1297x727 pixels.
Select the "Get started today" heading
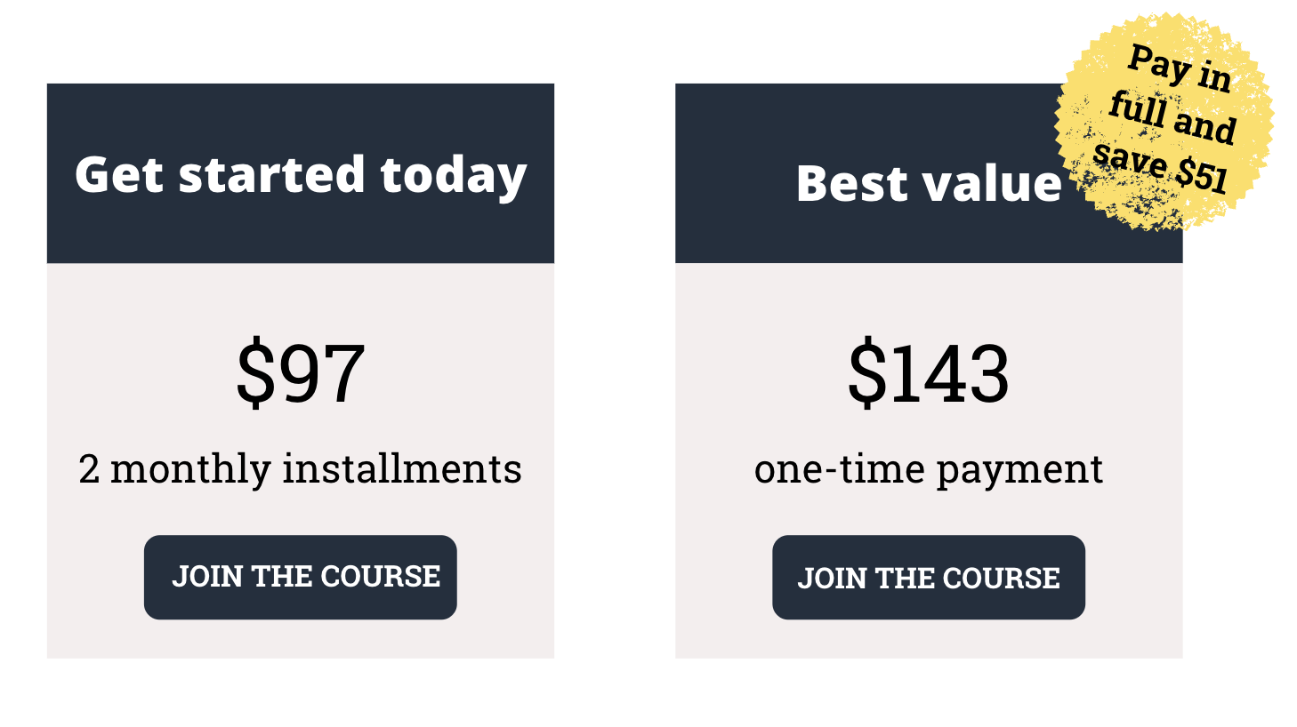301,174
